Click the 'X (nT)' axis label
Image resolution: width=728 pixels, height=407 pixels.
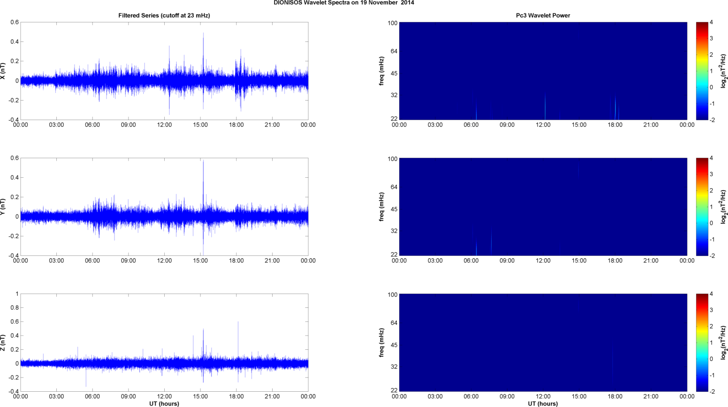[x=3, y=71]
